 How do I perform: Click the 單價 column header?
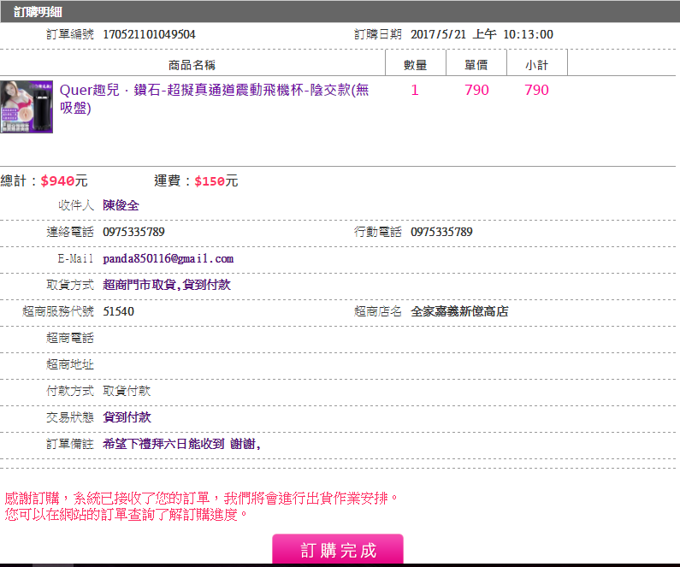pos(476,65)
